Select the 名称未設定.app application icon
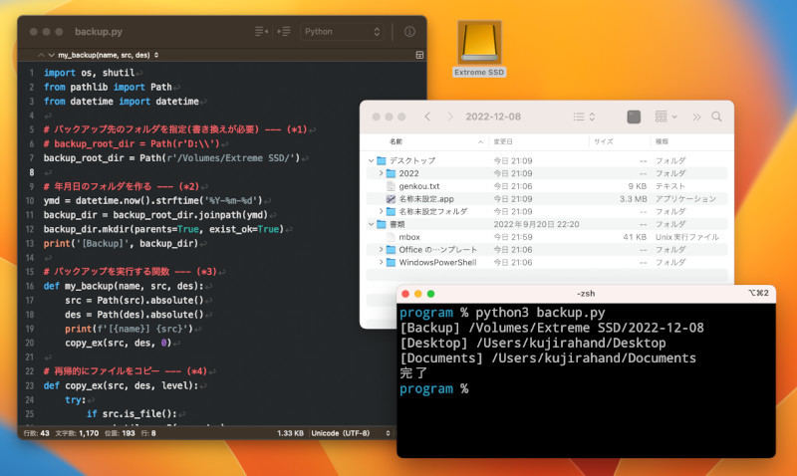Screen dimensions: 797x476 coord(392,199)
